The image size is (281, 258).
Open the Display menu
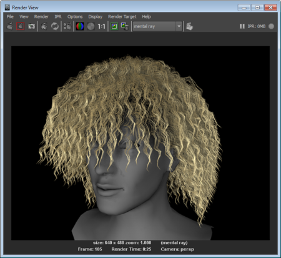(x=96, y=17)
